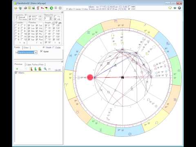Click the green plus add-person icon

click(17, 69)
